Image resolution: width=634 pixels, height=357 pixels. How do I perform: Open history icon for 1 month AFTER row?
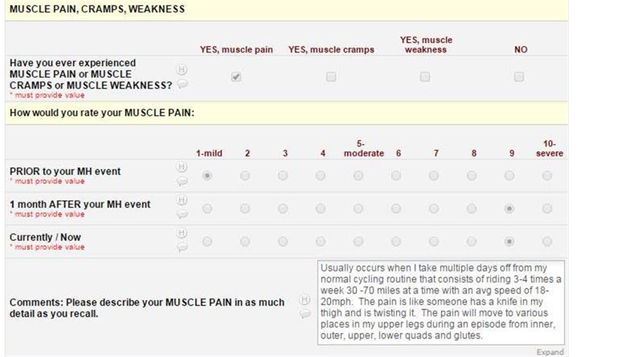182,200
